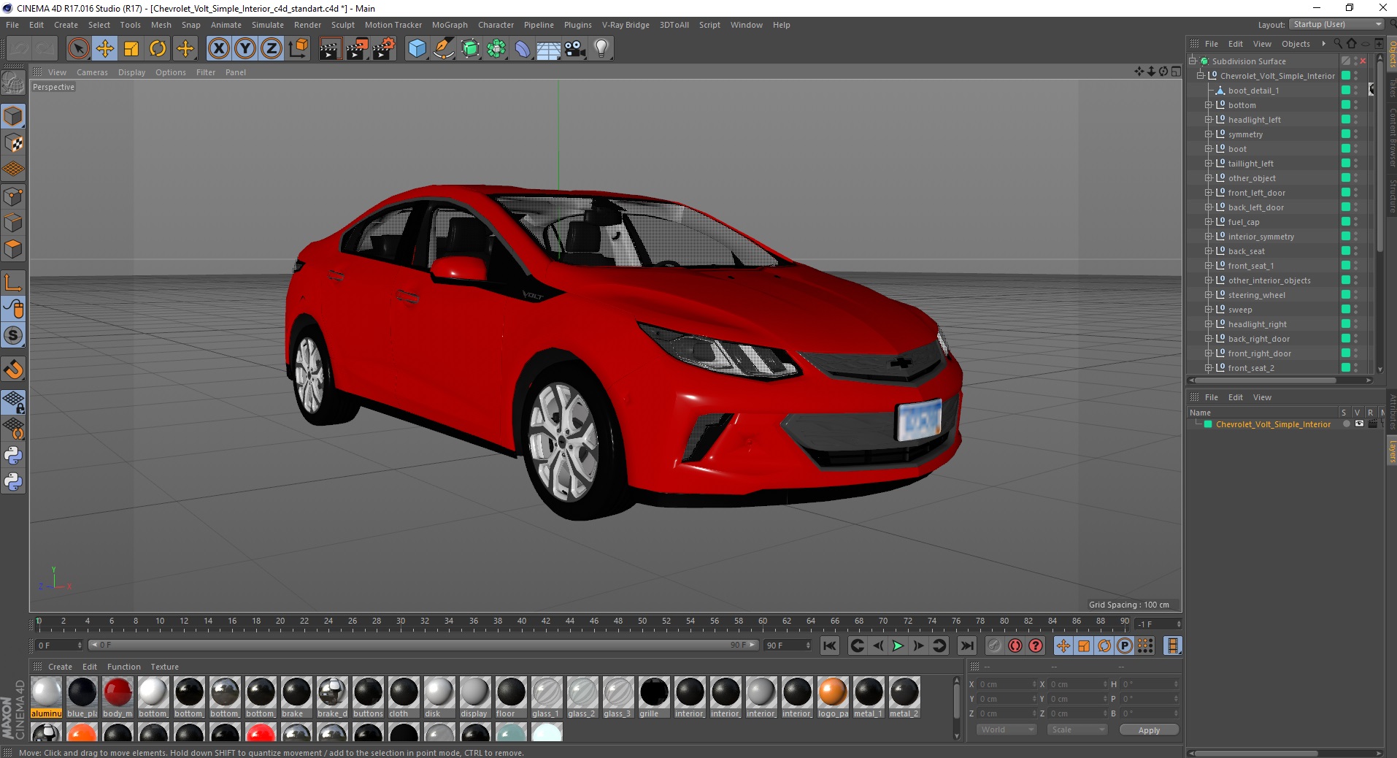The image size is (1397, 758).
Task: Click the upper Python script icon
Action: (13, 456)
